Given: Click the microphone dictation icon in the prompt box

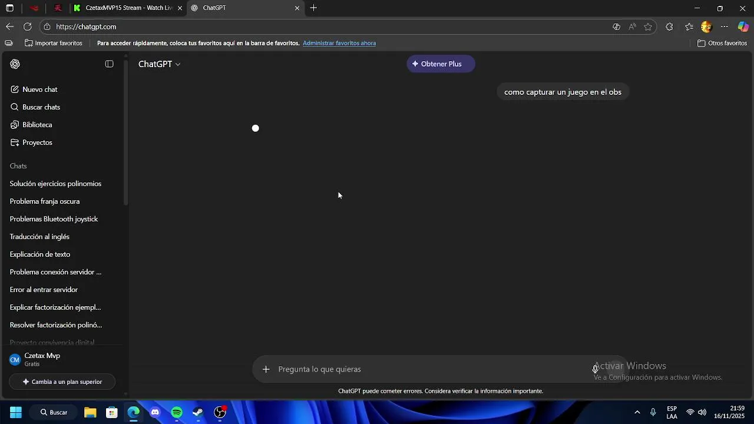Looking at the screenshot, I should pyautogui.click(x=596, y=369).
